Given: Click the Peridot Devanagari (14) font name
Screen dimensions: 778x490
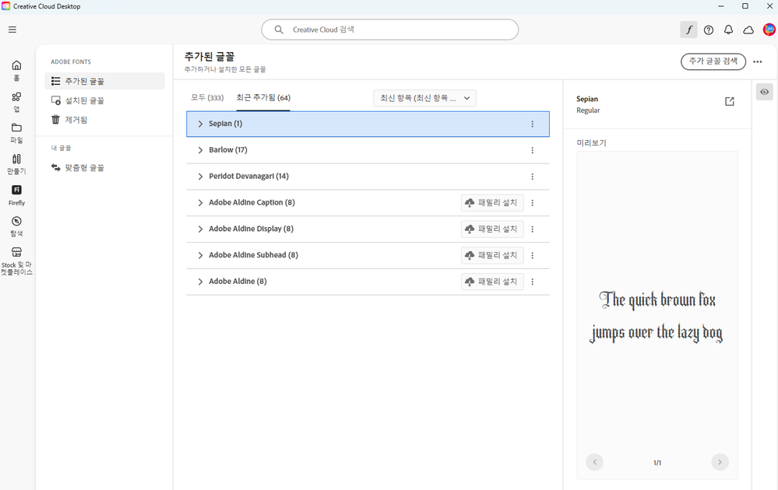Looking at the screenshot, I should click(248, 177).
